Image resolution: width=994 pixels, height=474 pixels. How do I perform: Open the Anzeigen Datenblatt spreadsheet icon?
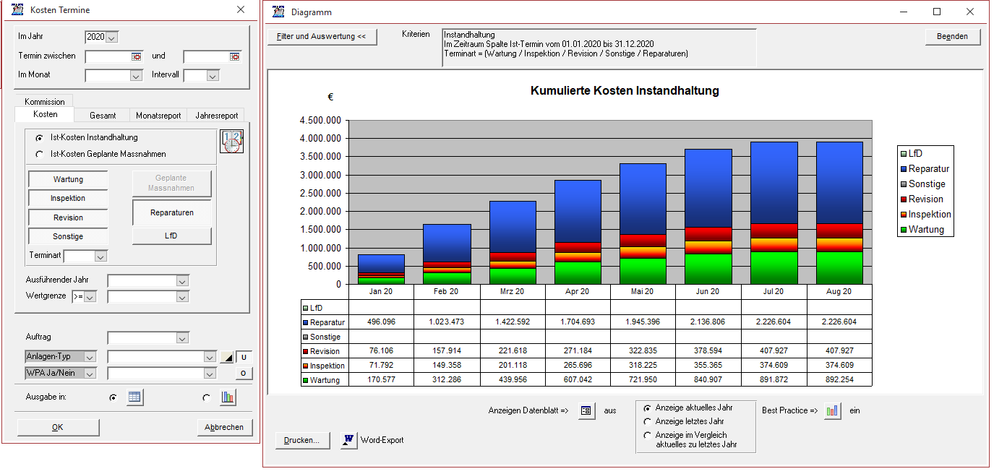point(586,410)
